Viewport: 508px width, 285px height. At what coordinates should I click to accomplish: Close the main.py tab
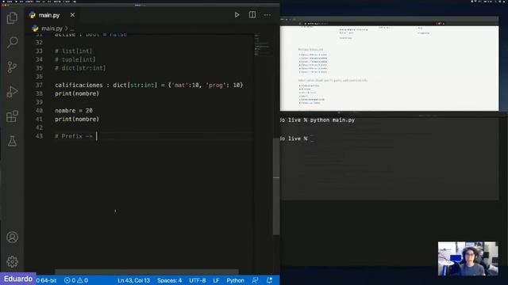[x=72, y=15]
